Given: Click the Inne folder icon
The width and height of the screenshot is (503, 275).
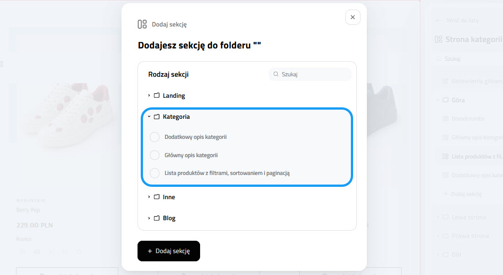Looking at the screenshot, I should point(157,197).
